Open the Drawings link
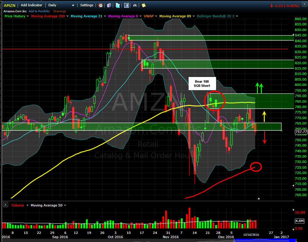This screenshot has height=242, width=308. tap(59, 11)
